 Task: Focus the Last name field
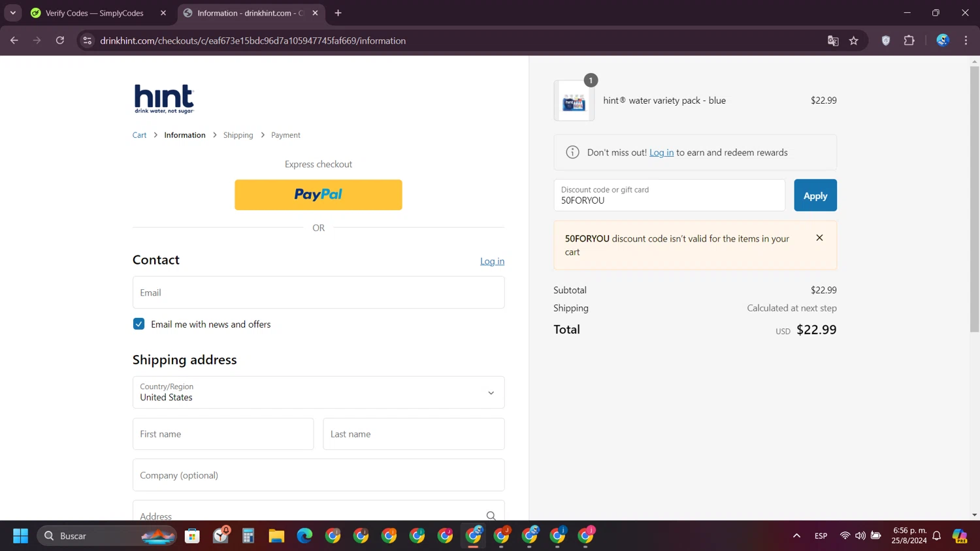[414, 434]
